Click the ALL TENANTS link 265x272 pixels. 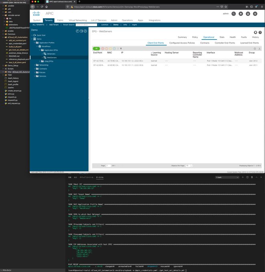point(38,25)
